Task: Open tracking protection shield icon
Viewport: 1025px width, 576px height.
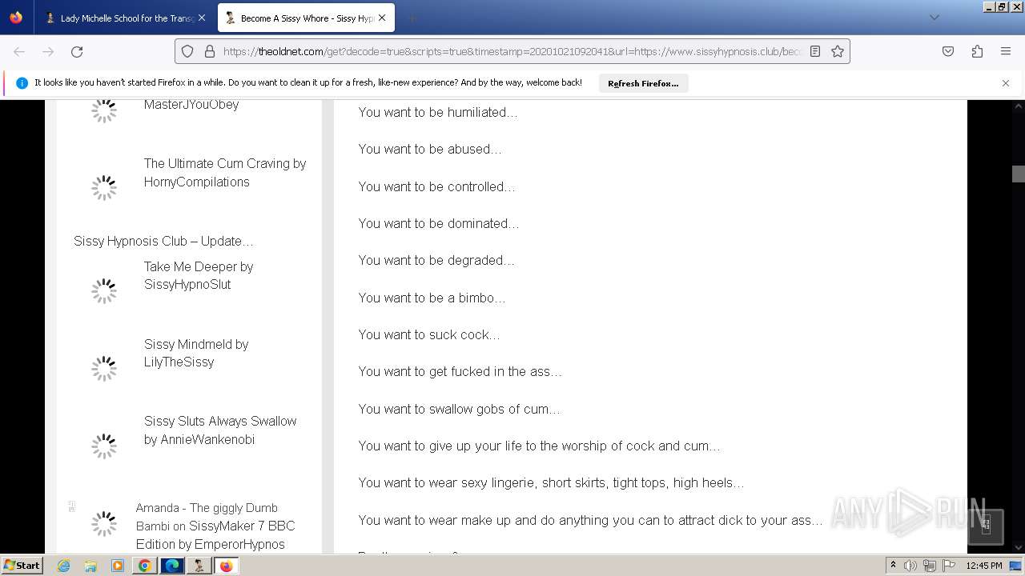Action: coord(187,51)
